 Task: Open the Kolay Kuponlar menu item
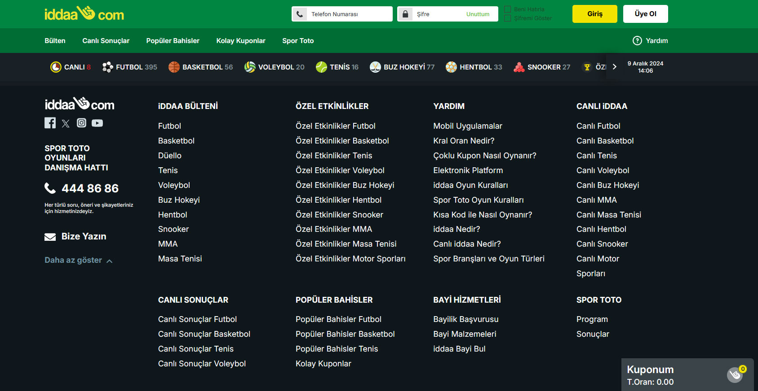coord(241,41)
